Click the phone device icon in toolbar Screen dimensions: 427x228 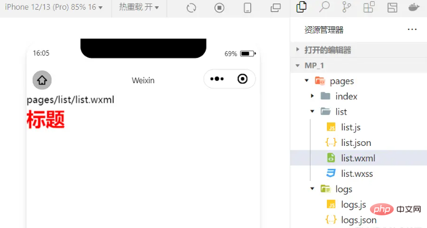(247, 8)
